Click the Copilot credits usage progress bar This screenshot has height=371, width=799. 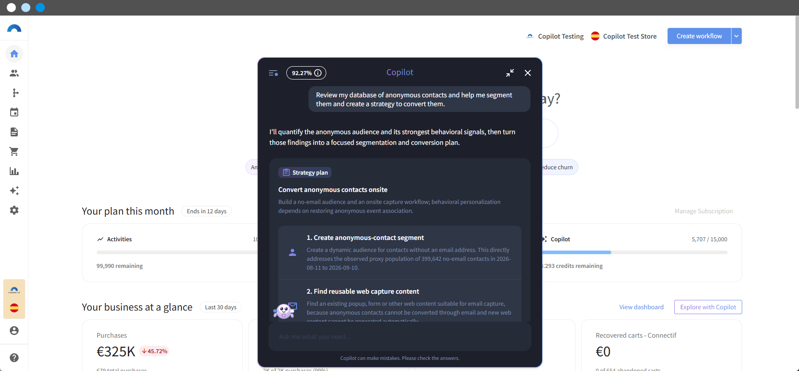[x=635, y=252]
